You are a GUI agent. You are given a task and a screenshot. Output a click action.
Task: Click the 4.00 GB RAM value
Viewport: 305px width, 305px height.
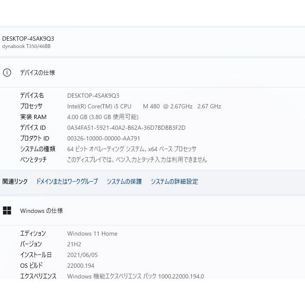coord(103,117)
